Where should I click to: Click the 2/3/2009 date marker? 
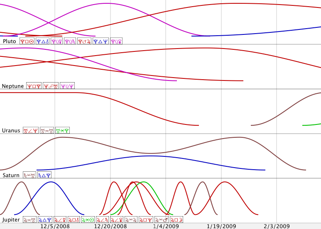(277, 226)
